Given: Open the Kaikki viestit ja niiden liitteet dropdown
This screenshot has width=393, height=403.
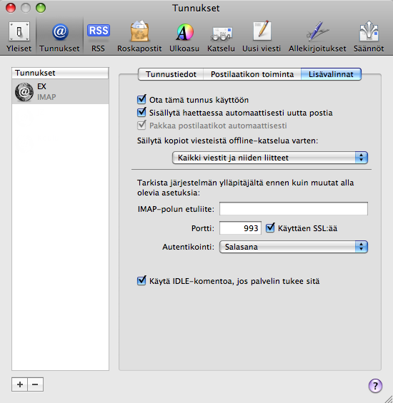Looking at the screenshot, I should [x=269, y=158].
